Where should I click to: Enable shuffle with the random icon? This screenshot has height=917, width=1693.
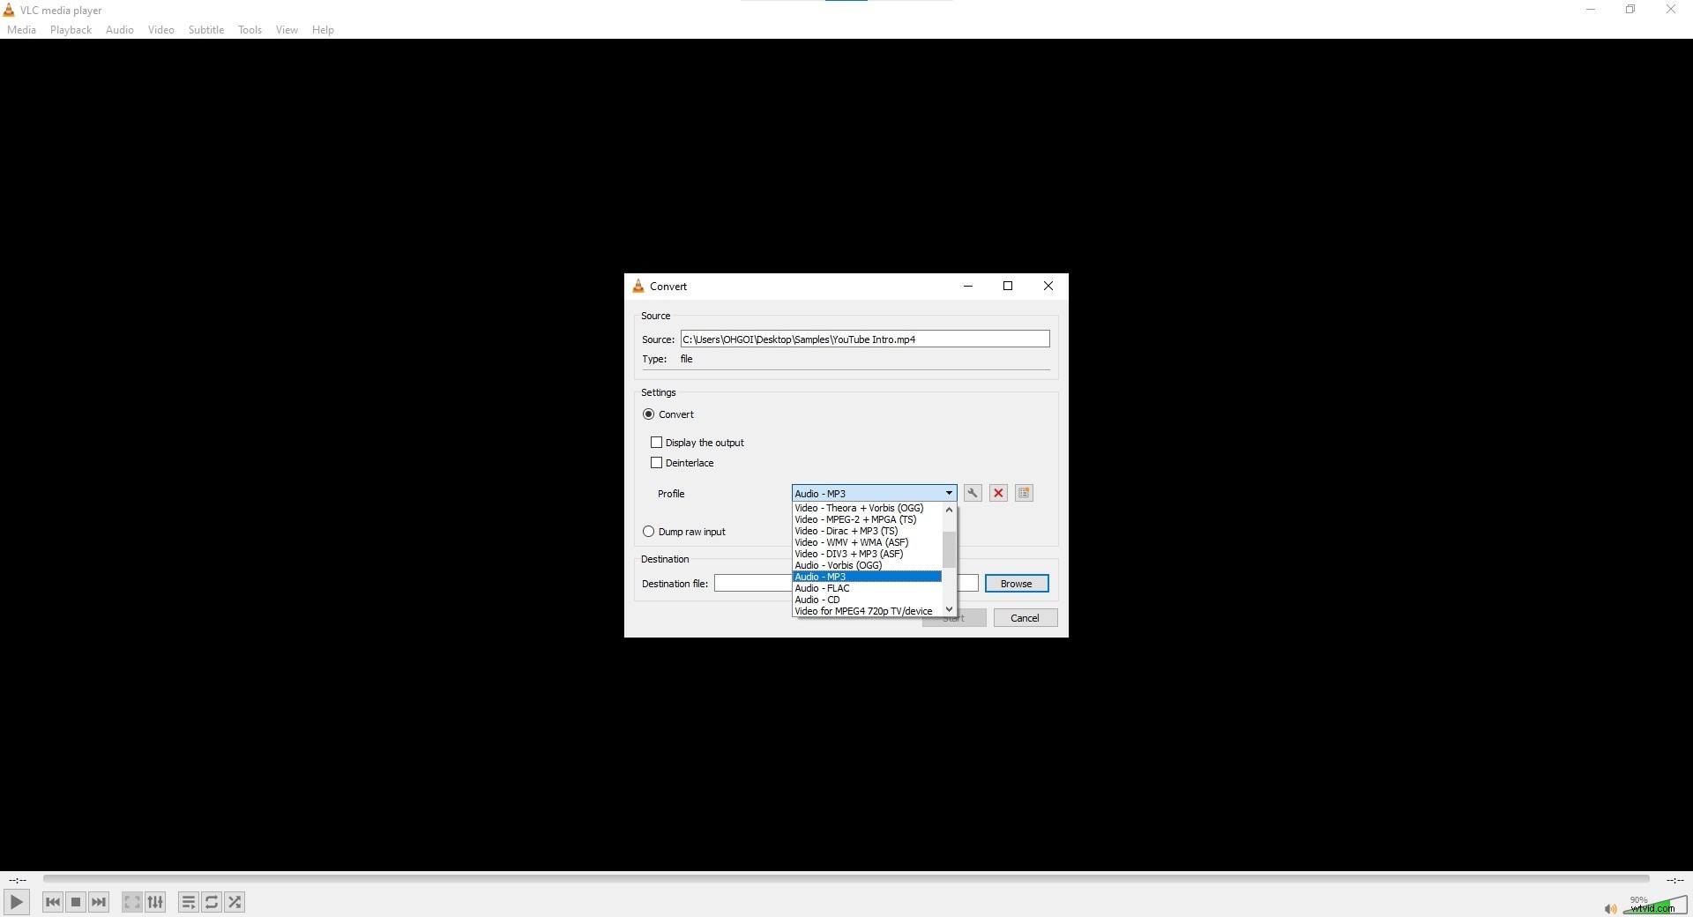click(234, 902)
